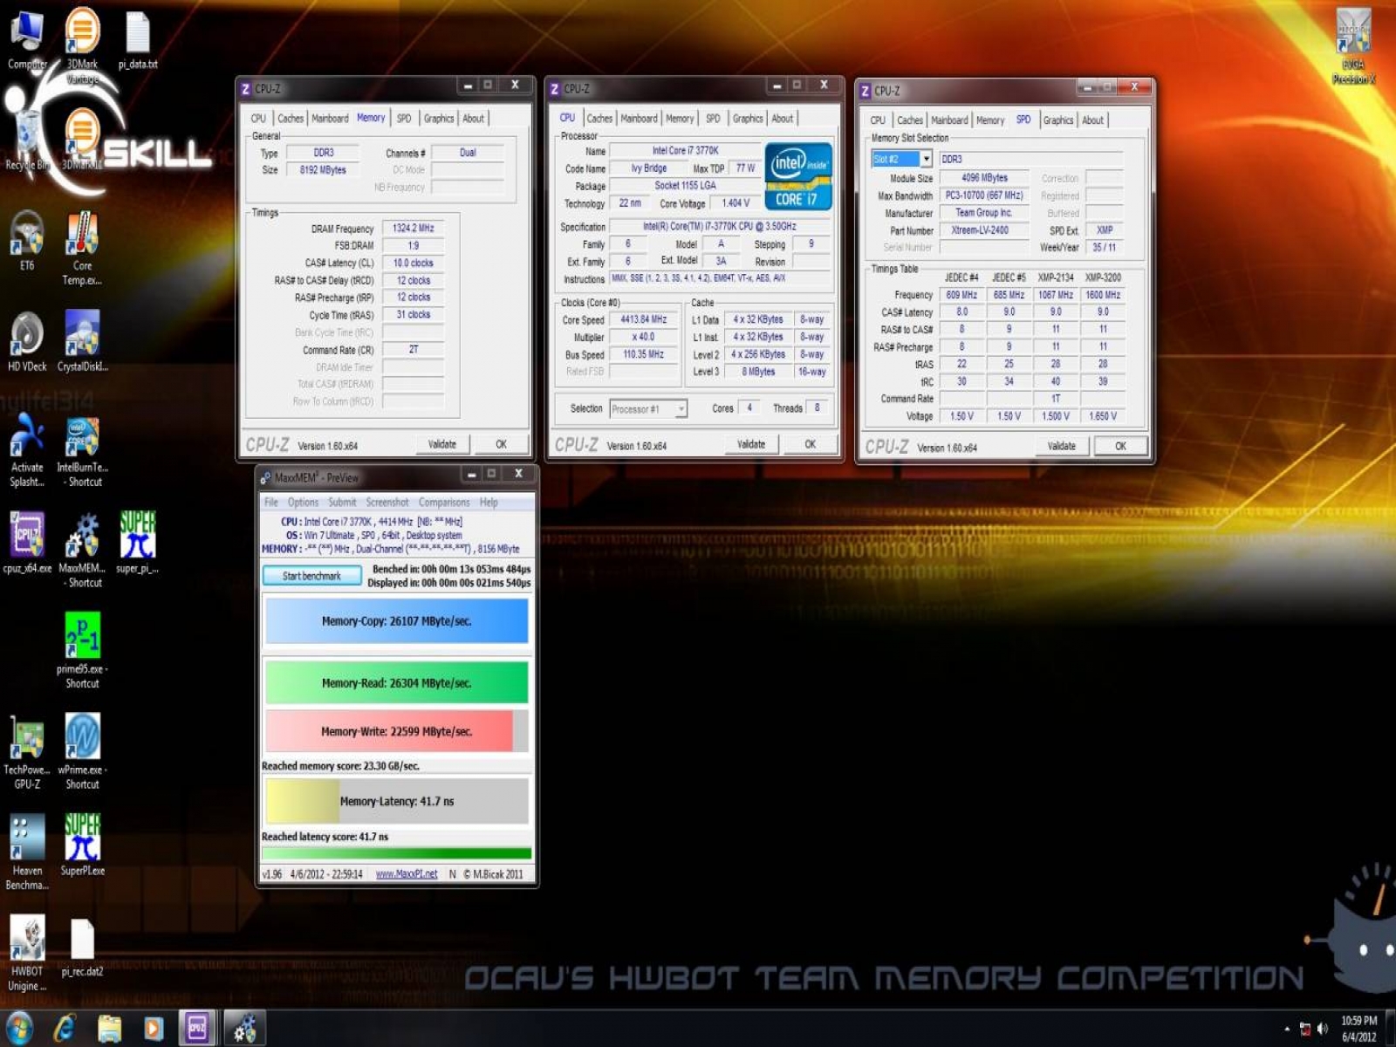Screen dimensions: 1396x1047
Task: Open the pi_data.txt file icon
Action: click(x=138, y=39)
